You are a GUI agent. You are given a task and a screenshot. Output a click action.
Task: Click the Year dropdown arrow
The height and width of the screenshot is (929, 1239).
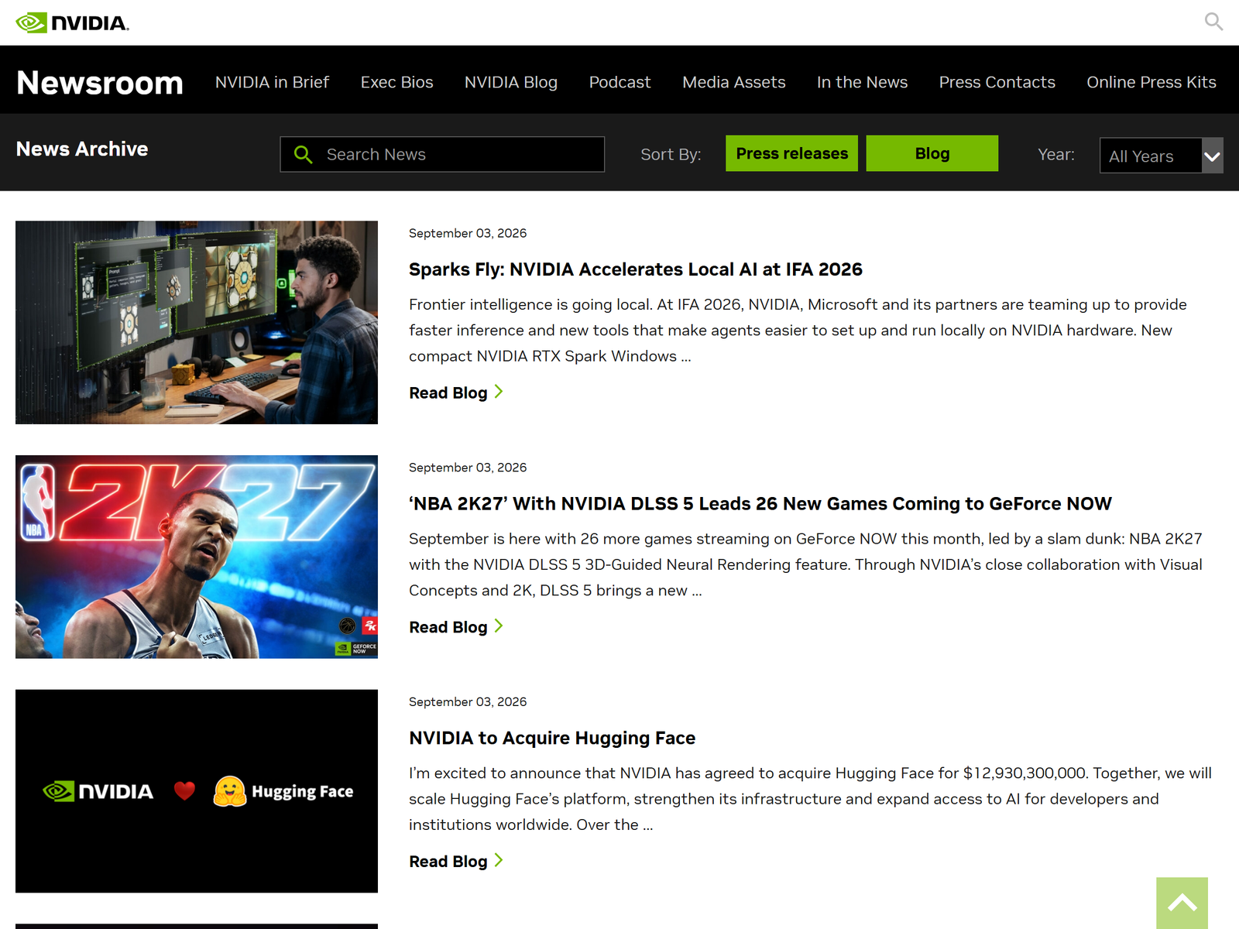1212,156
